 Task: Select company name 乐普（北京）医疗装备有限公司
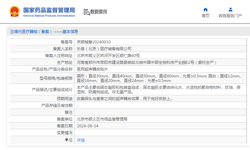pos(104,49)
